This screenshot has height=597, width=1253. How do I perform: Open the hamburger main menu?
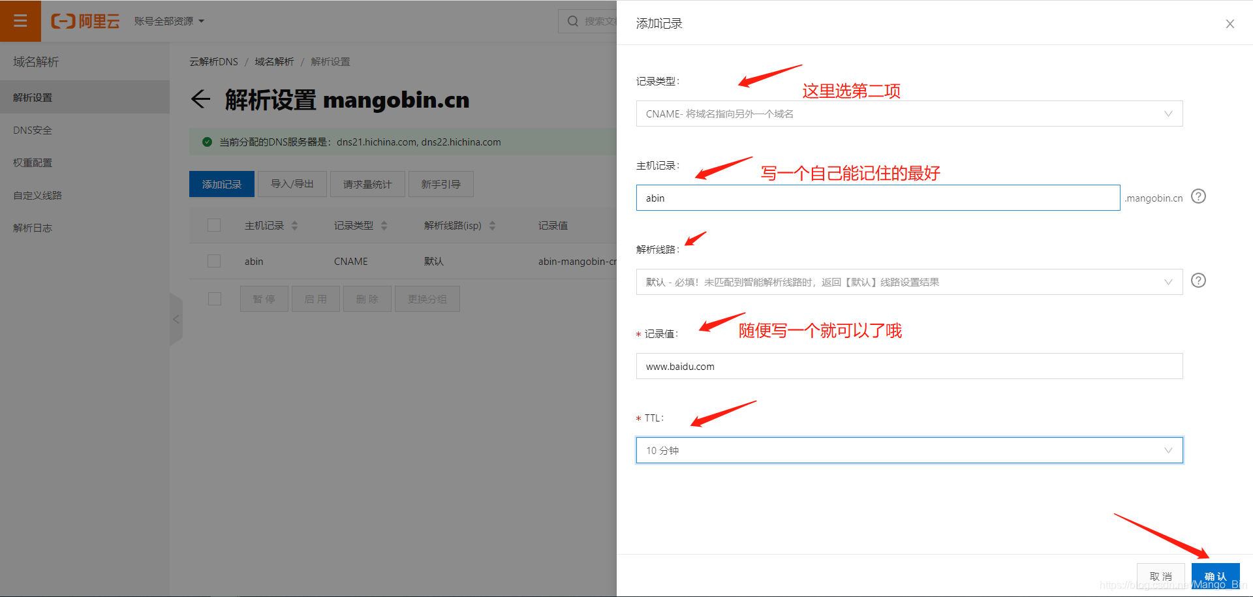[20, 21]
